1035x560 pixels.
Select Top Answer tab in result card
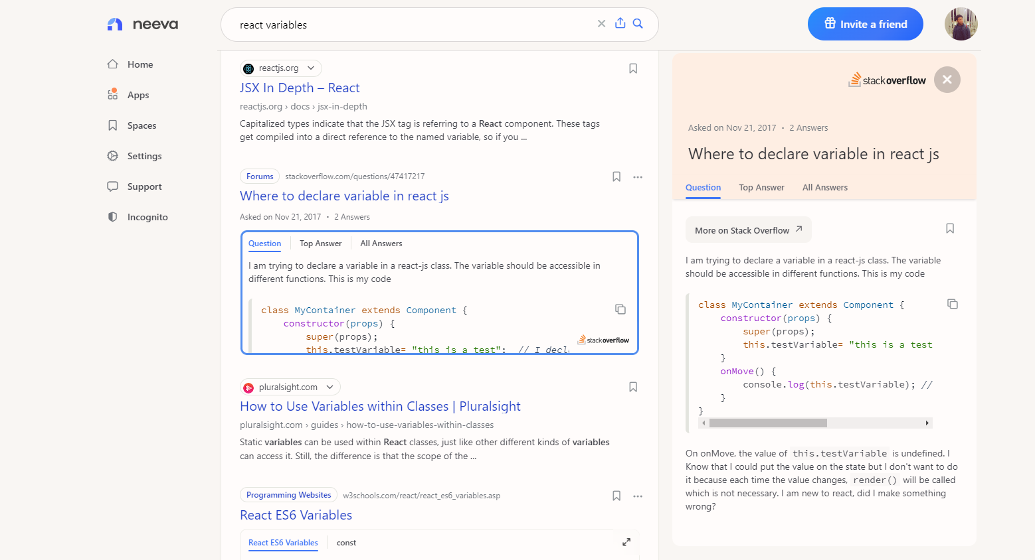pyautogui.click(x=320, y=244)
